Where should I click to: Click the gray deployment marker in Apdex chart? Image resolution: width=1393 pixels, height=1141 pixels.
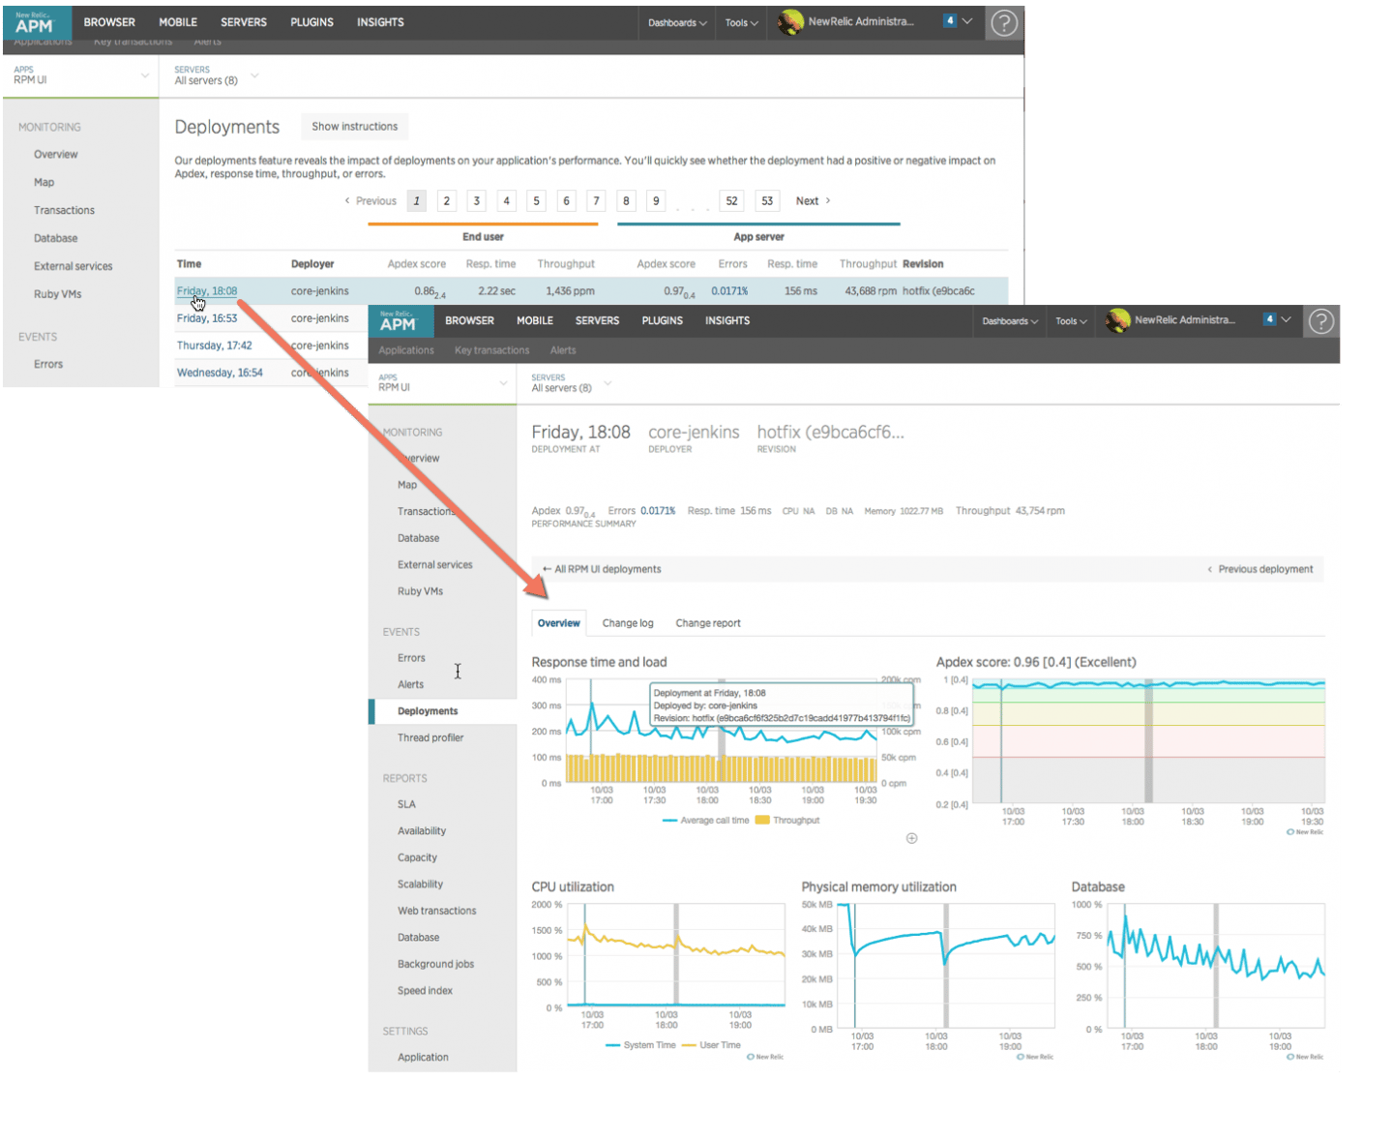pos(1149,740)
